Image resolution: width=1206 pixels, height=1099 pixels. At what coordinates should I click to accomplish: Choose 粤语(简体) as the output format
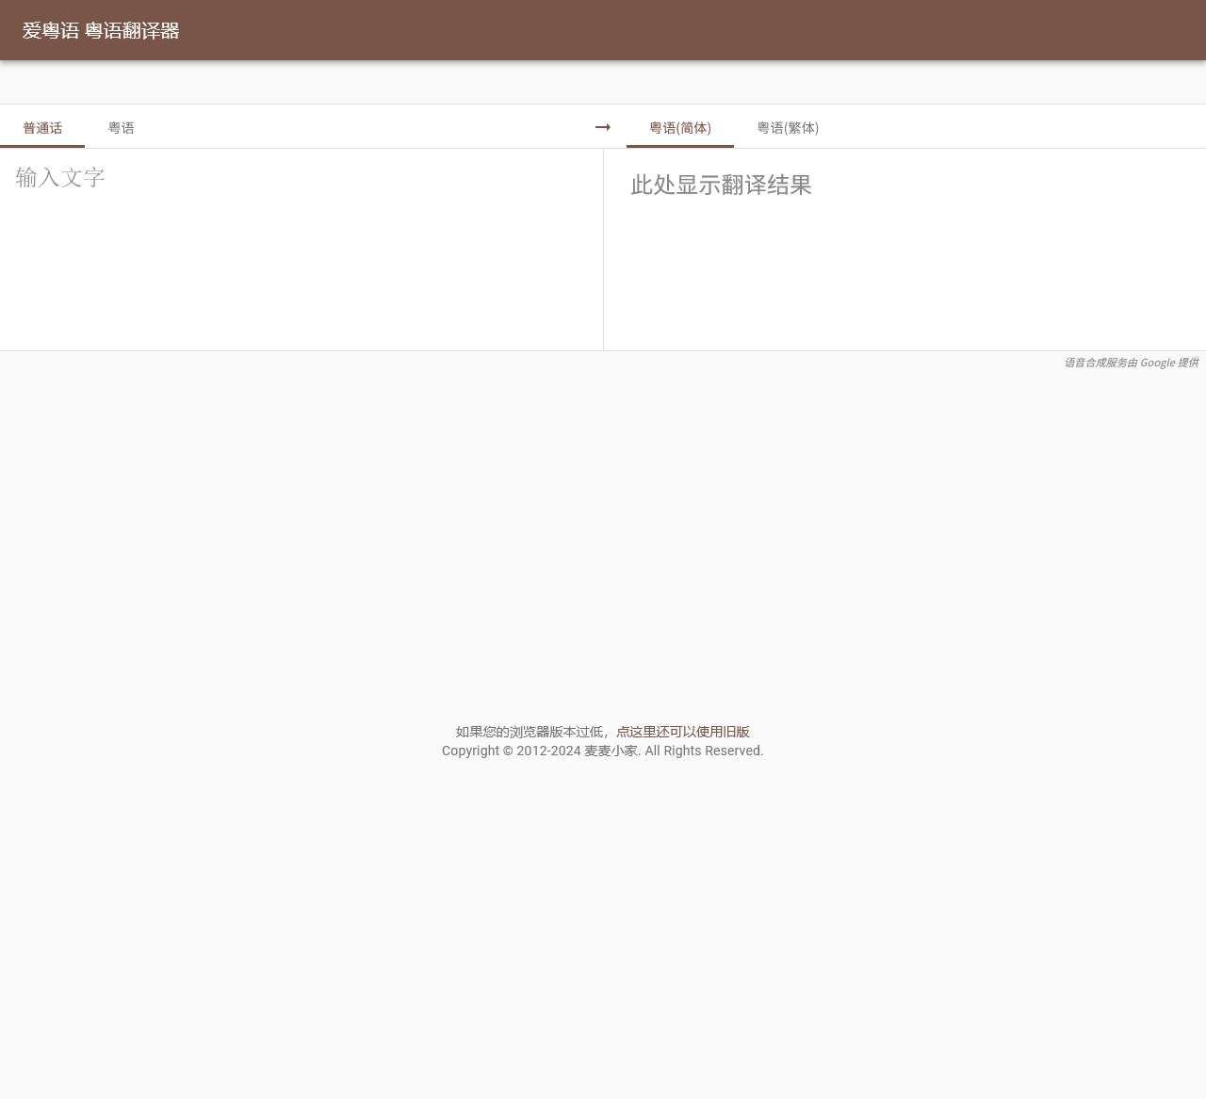(x=679, y=126)
